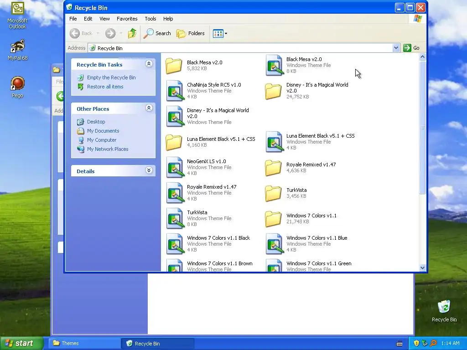Open the Search toolbar button
Viewport: 467px width, 350px height.
(157, 33)
